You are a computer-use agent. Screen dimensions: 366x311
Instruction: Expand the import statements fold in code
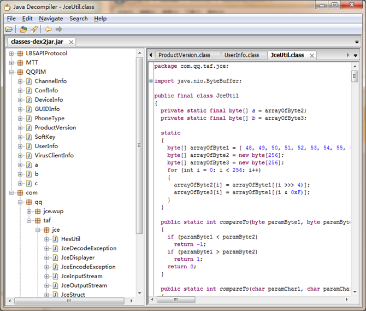click(151, 81)
